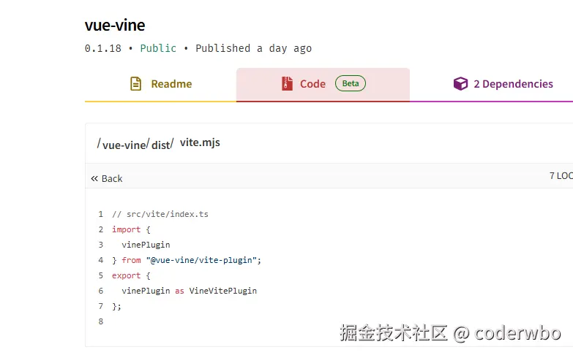This screenshot has height=355, width=573.
Task: Click the Code file icon
Action: tap(287, 84)
